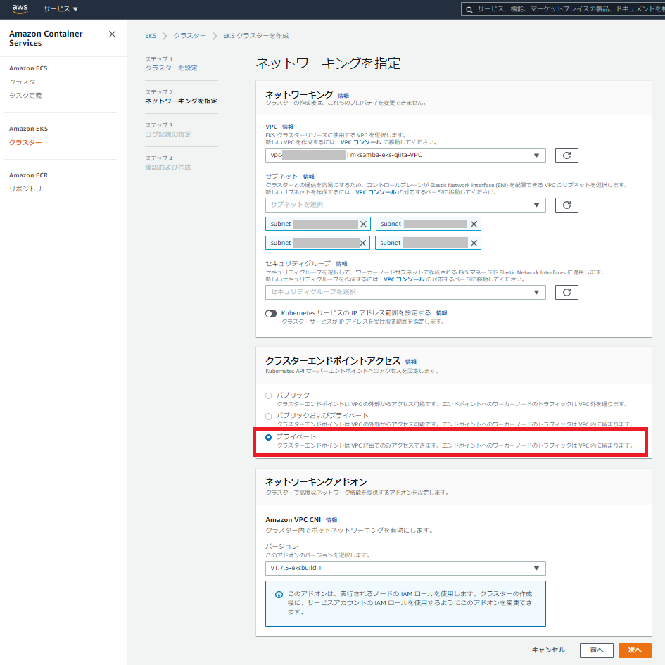This screenshot has width=665, height=665.
Task: Select the パブリック endpoint access option
Action: 268,395
